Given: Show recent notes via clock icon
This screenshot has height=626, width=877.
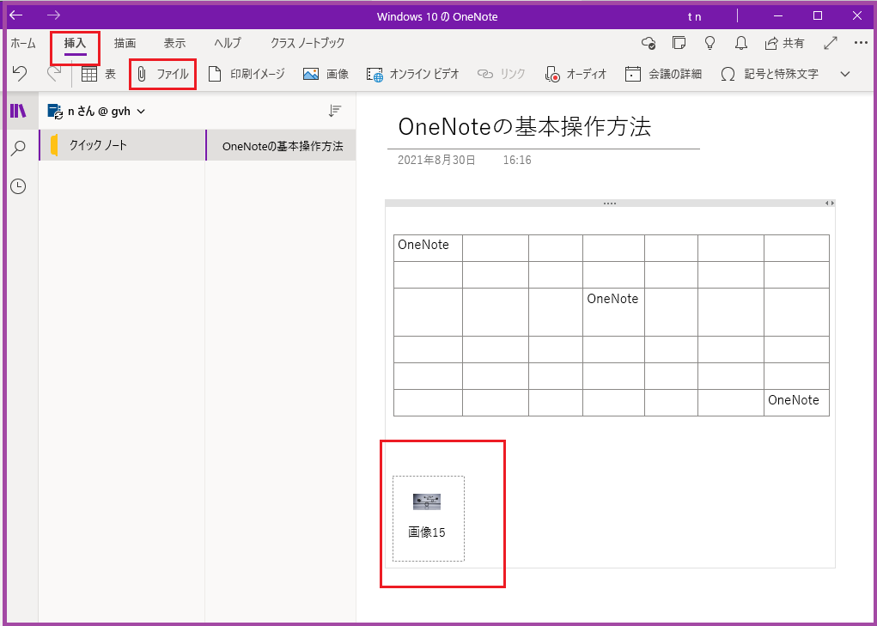Looking at the screenshot, I should click(x=17, y=186).
